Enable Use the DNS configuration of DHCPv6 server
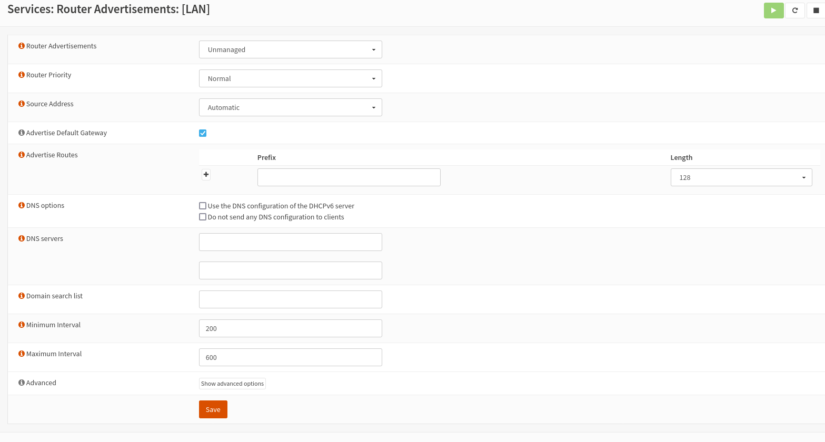 coord(203,206)
